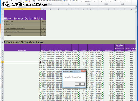Image resolution: width=138 pixels, height=101 pixels.
Task: Click the 'Call Price' column heading cell
Action: coord(83,48)
